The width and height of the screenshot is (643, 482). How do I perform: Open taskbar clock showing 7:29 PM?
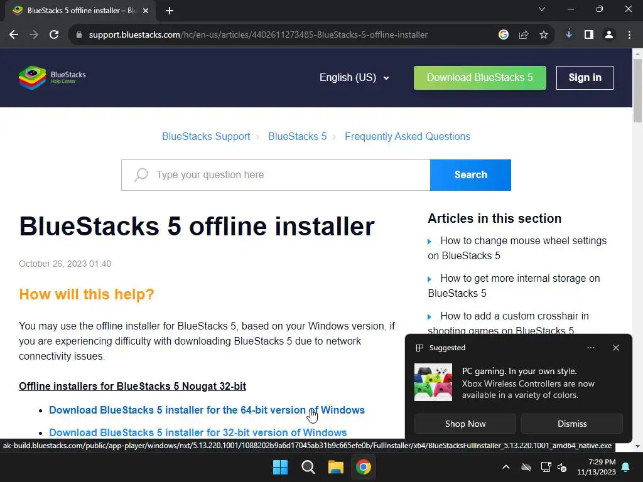(x=597, y=467)
